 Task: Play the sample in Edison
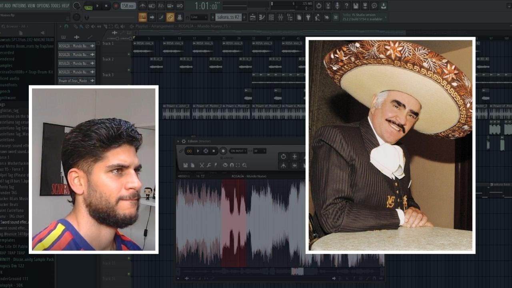[x=198, y=151]
